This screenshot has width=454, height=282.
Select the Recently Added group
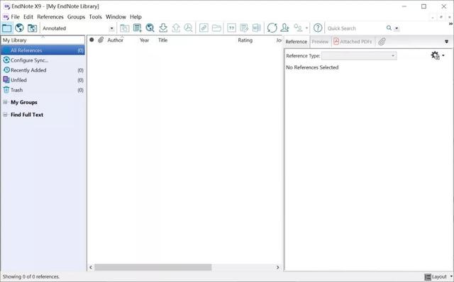coord(43,70)
